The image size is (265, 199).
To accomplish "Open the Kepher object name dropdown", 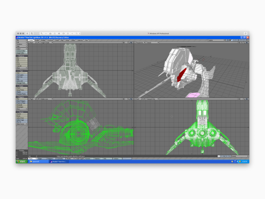I will [217, 40].
